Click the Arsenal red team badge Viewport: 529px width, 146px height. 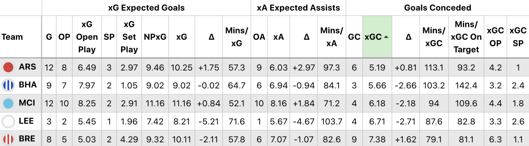click(8, 67)
